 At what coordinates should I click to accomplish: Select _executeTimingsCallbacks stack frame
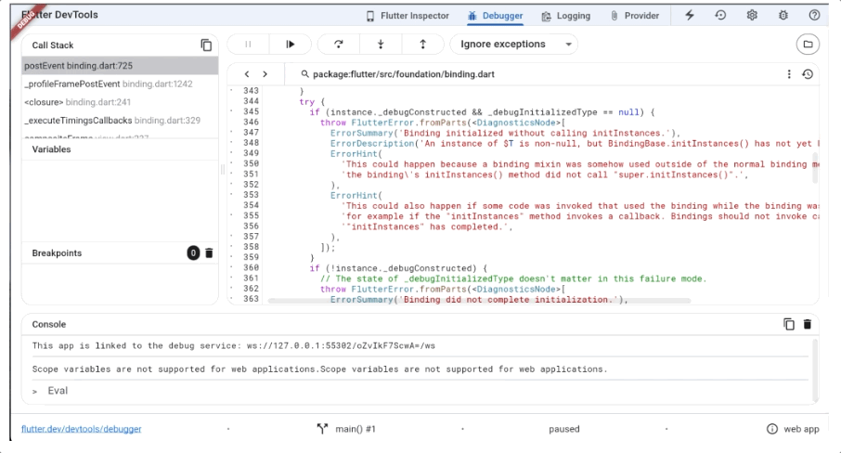[x=120, y=120]
